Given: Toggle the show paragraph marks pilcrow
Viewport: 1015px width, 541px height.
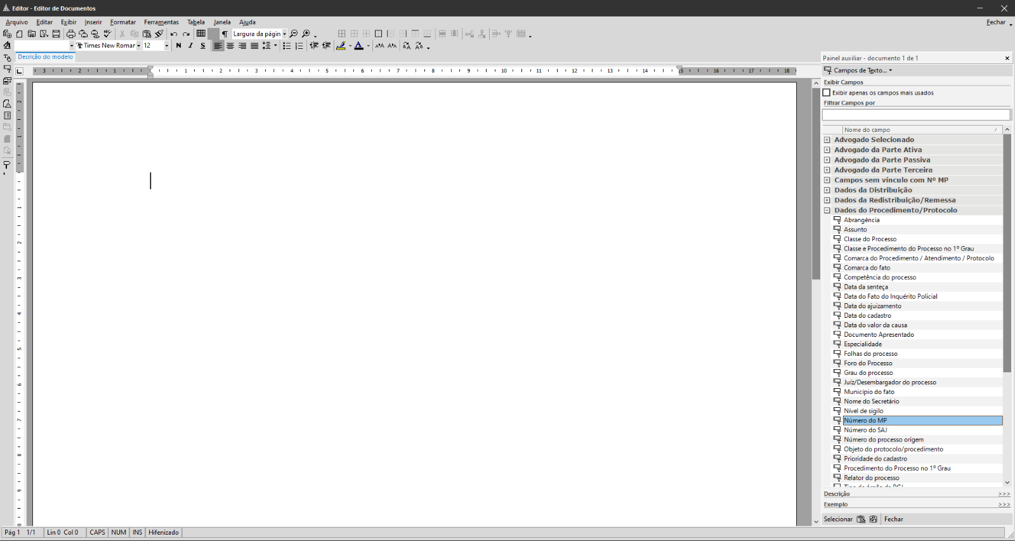Looking at the screenshot, I should [225, 34].
